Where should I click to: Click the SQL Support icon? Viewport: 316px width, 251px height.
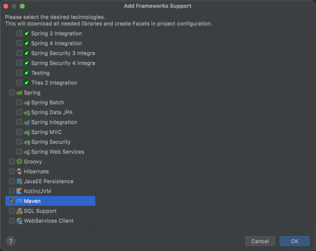pos(19,211)
